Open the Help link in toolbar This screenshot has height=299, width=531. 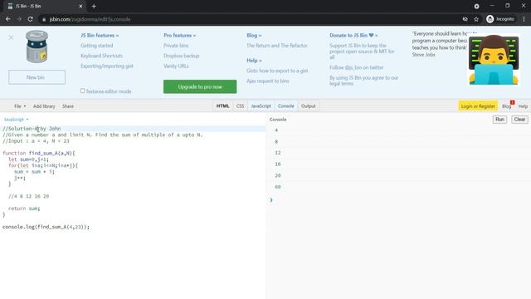(523, 106)
